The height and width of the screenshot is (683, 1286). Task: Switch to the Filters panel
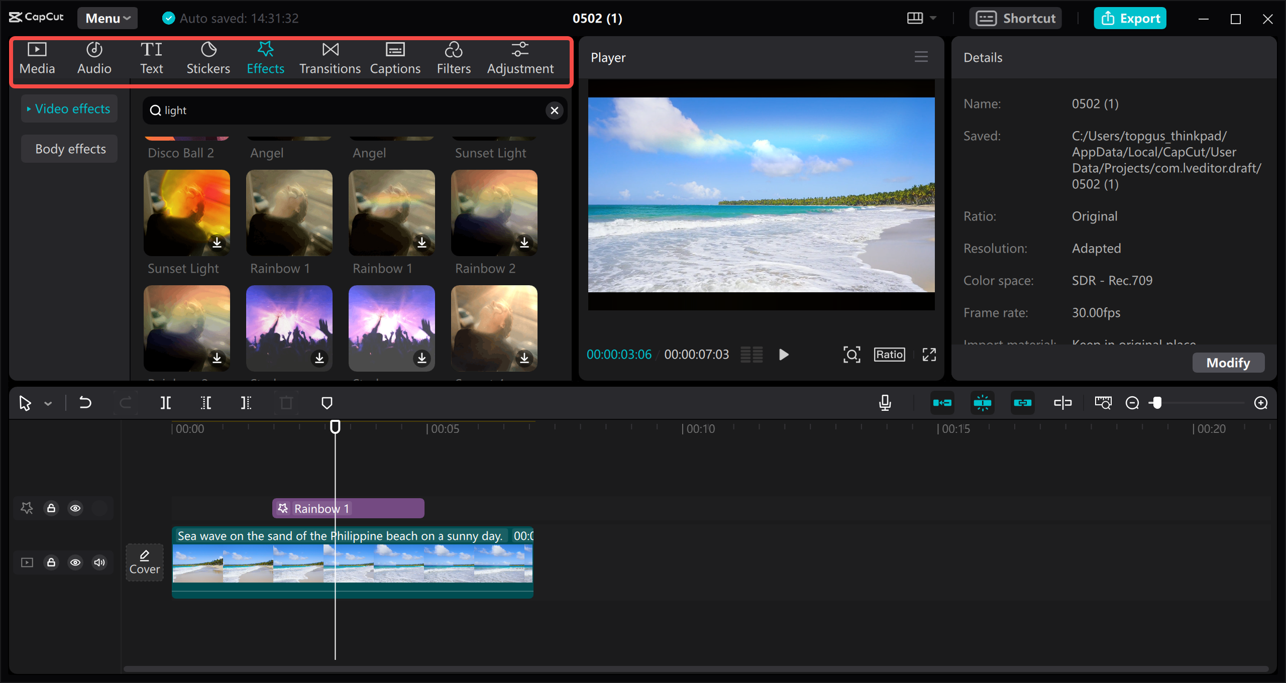coord(454,57)
